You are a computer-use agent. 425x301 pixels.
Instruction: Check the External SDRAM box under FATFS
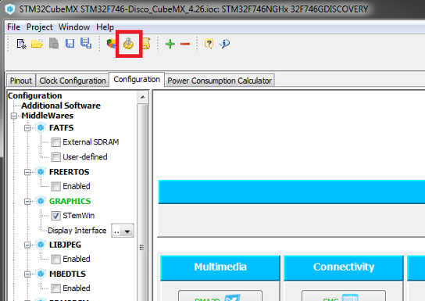[x=56, y=142]
